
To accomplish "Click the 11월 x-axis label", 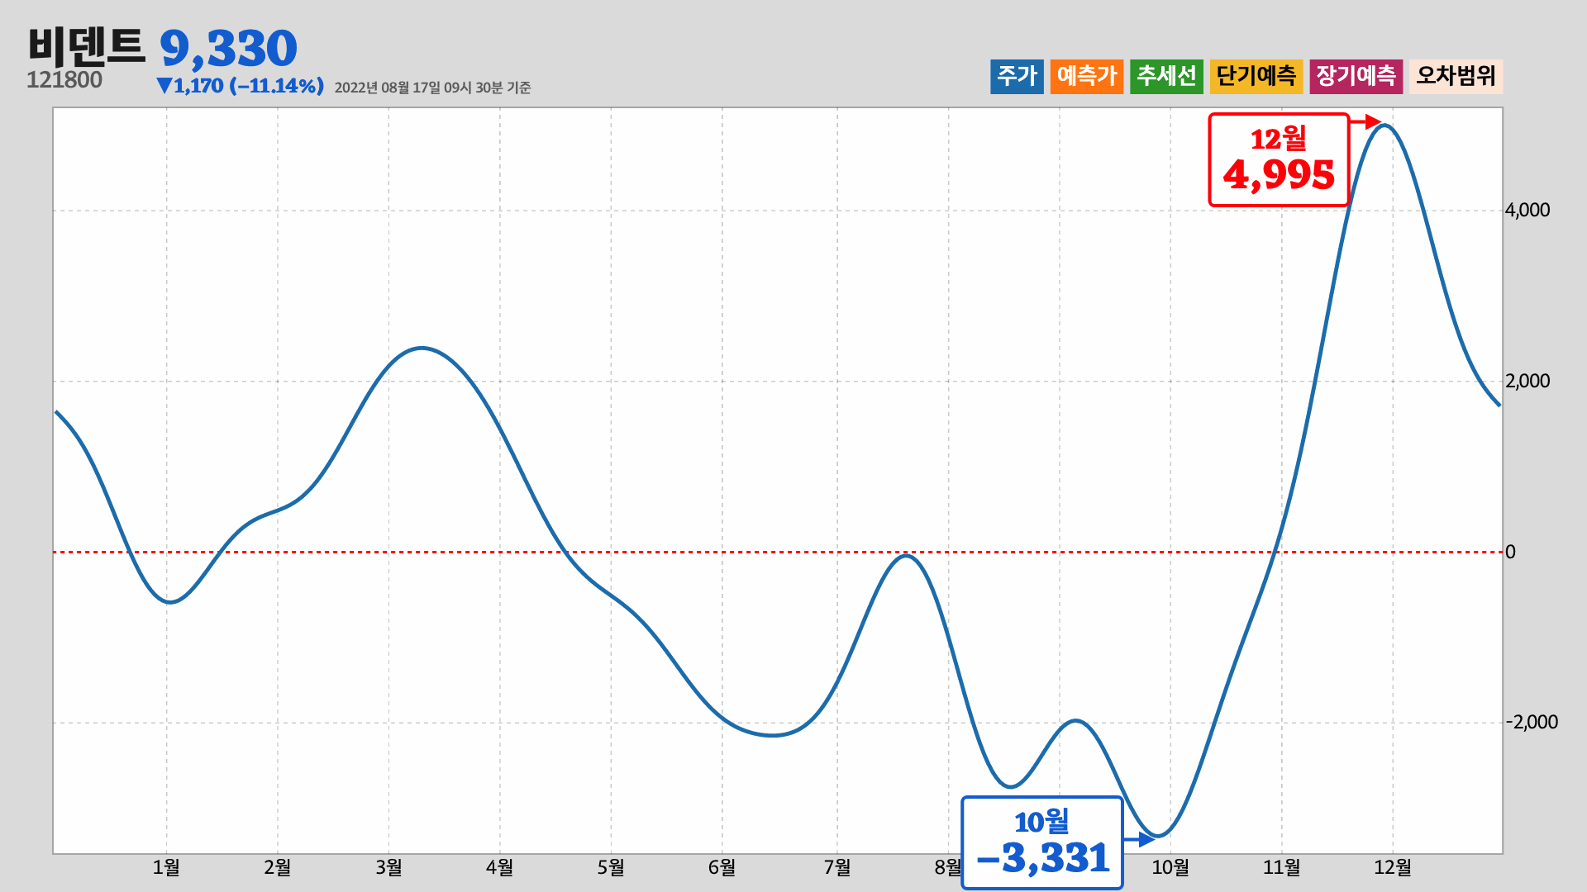I will pyautogui.click(x=1281, y=867).
